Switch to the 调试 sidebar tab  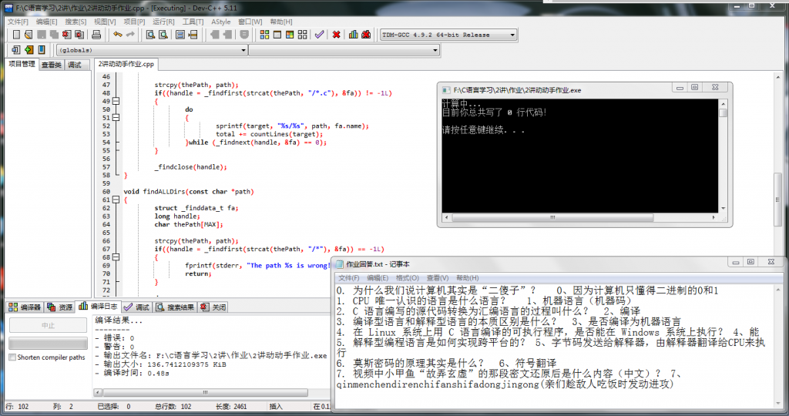coord(75,65)
